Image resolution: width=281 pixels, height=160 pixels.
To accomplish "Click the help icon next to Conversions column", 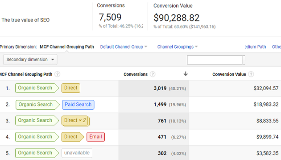I will pyautogui.click(x=153, y=74).
